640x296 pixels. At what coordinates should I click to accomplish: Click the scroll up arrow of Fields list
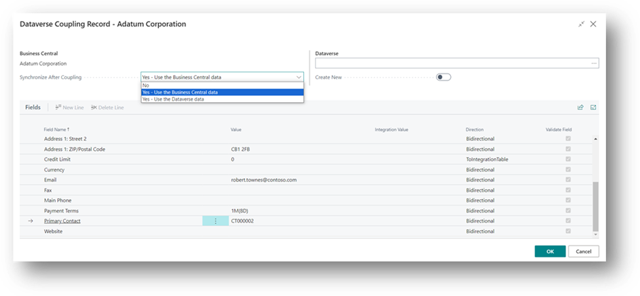coord(595,139)
